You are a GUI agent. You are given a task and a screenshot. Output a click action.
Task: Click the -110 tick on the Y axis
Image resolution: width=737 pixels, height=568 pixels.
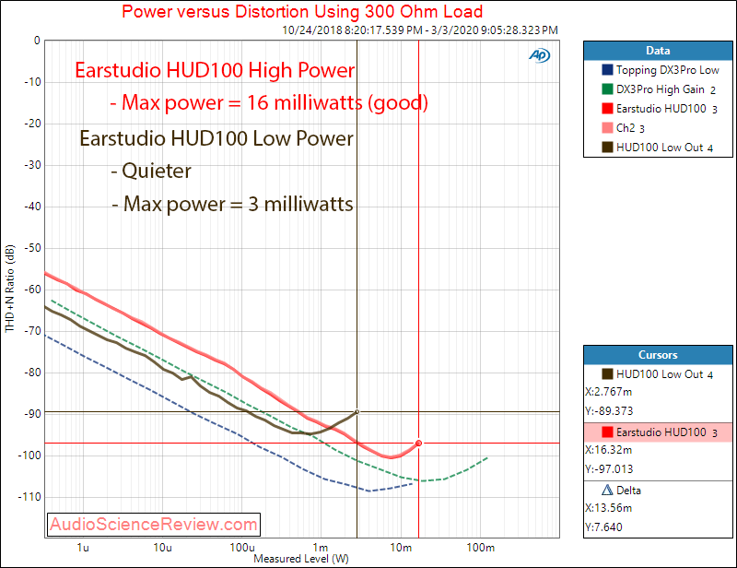pyautogui.click(x=29, y=496)
